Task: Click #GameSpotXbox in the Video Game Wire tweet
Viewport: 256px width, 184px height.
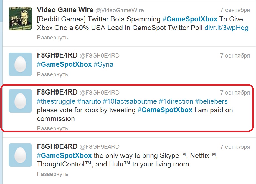Action: 190,19
